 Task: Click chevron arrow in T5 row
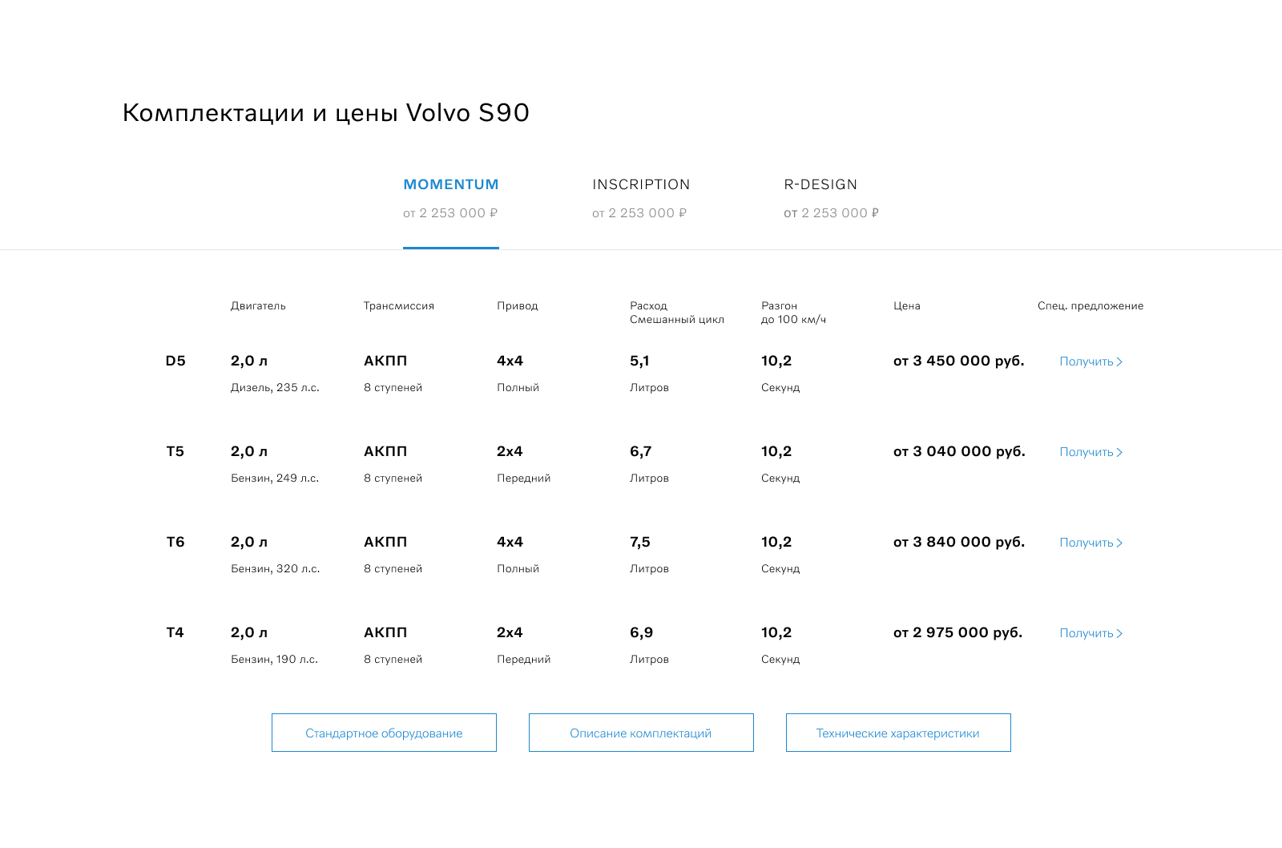(1119, 453)
